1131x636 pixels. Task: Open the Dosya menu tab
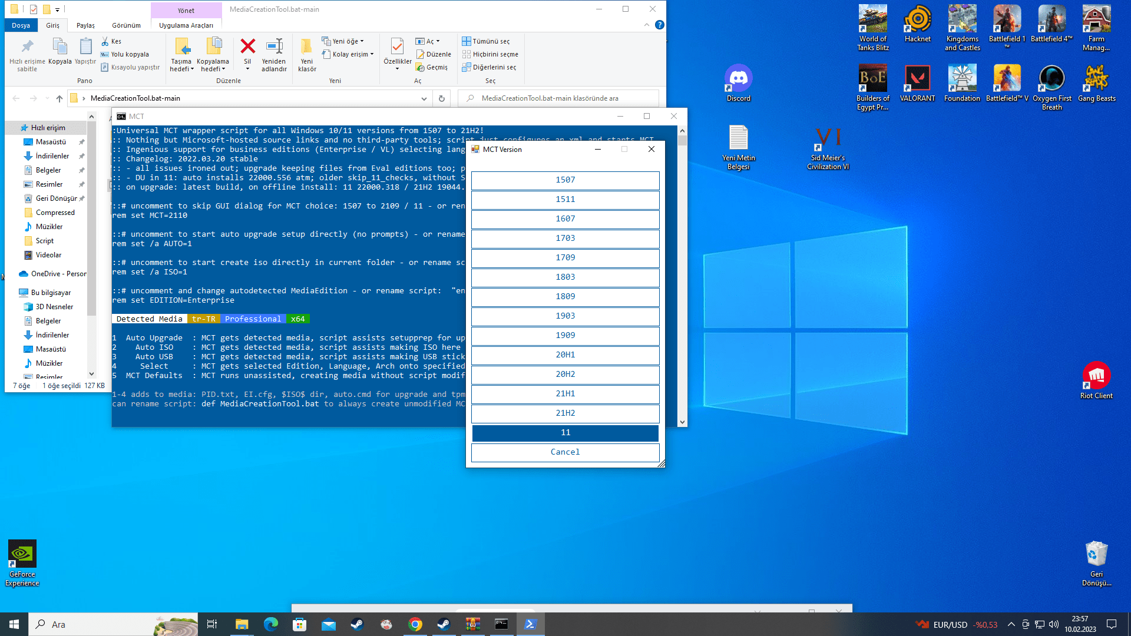21,25
